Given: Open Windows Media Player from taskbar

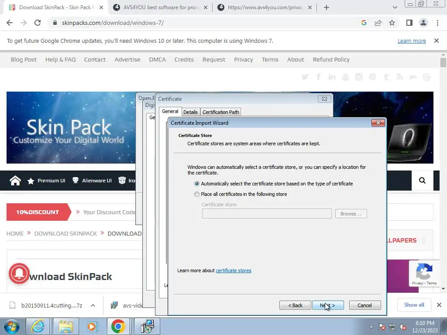Looking at the screenshot, I should pyautogui.click(x=92, y=326).
